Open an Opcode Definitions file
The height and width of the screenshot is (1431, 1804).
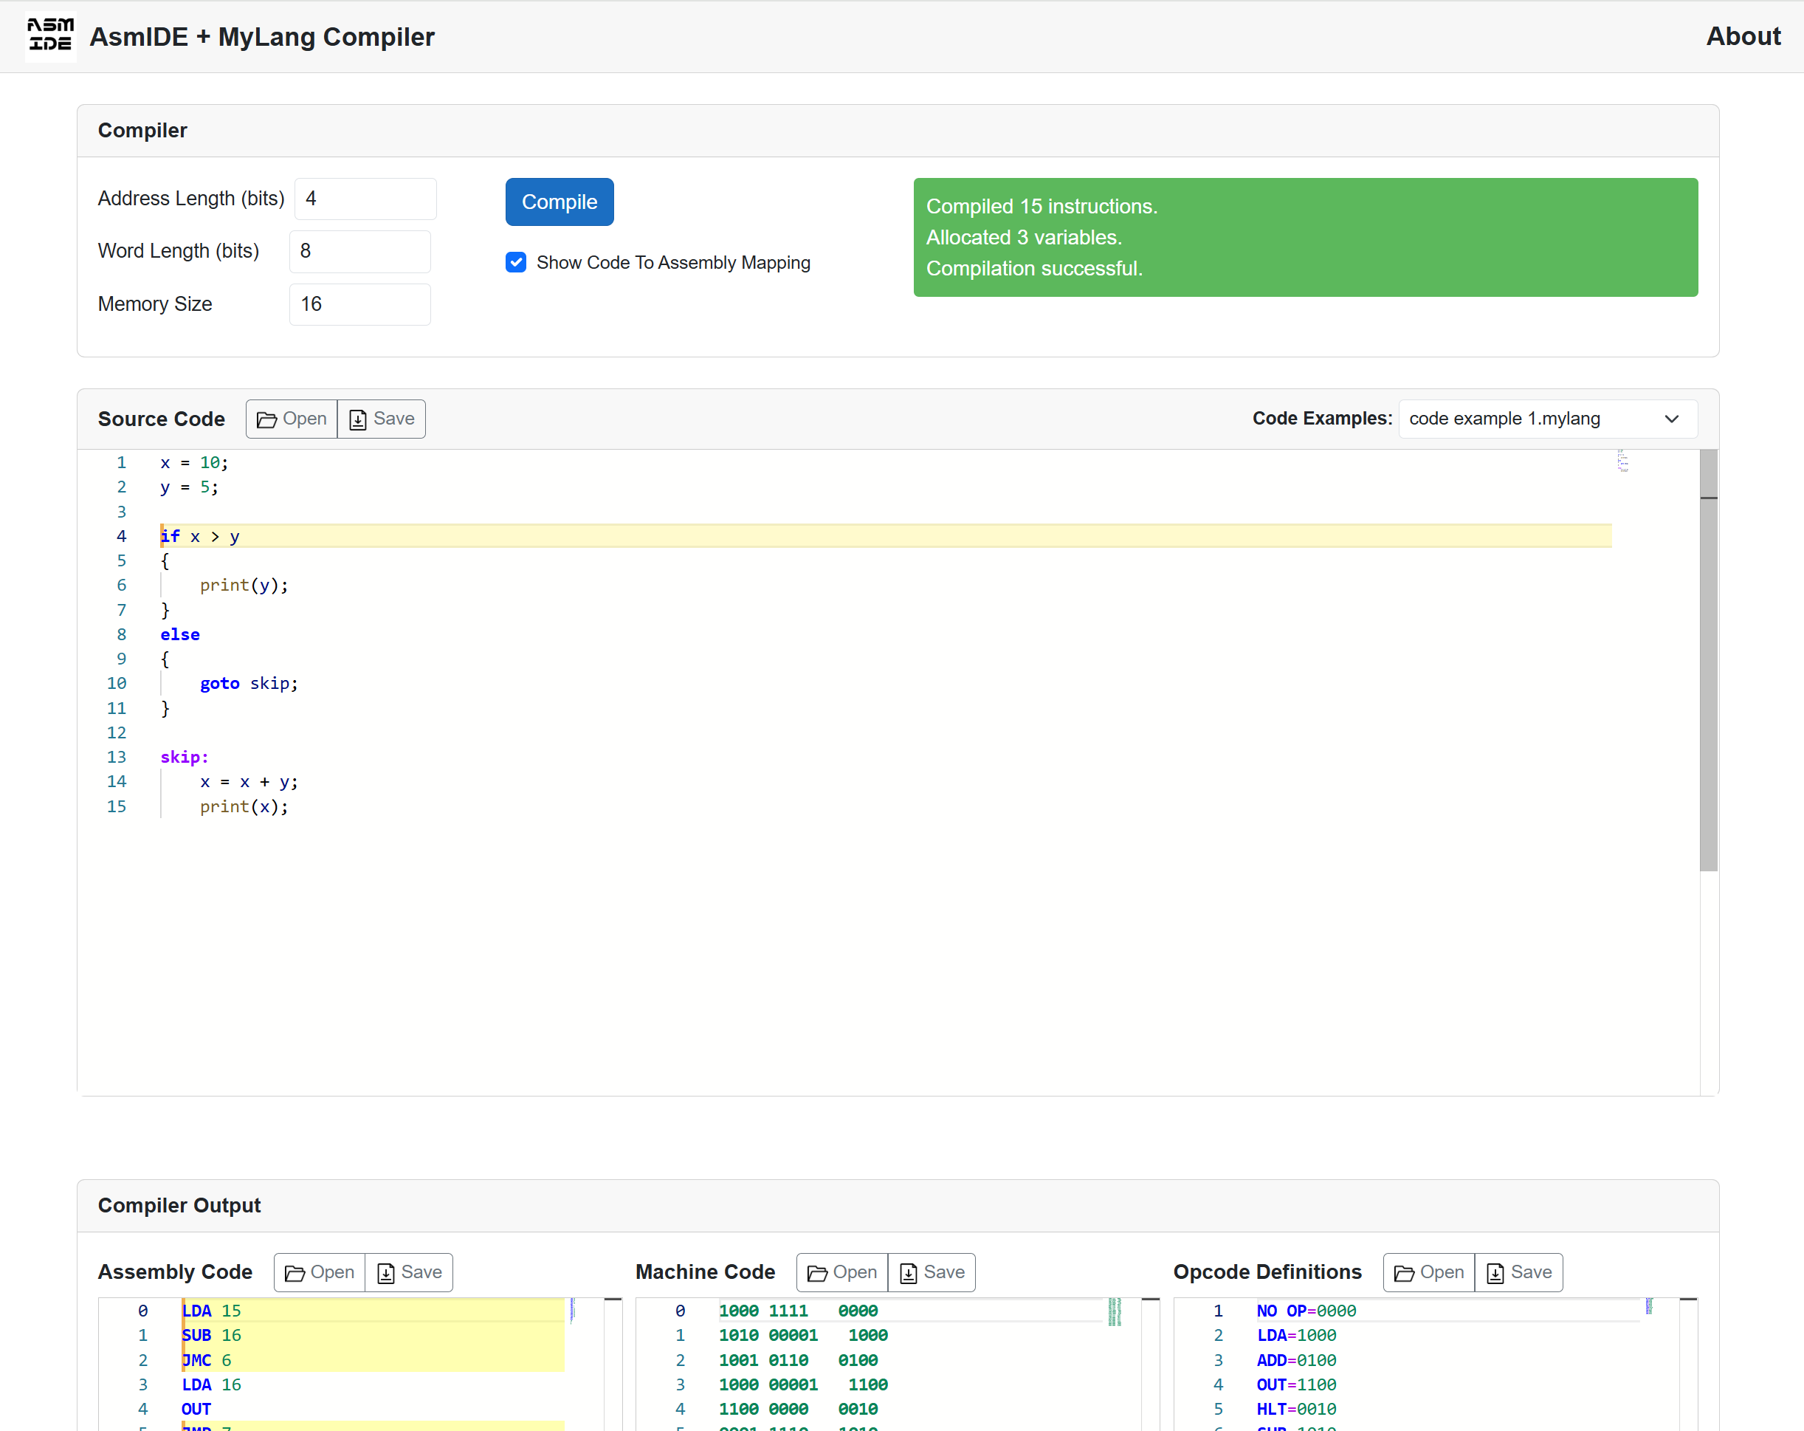(1429, 1272)
